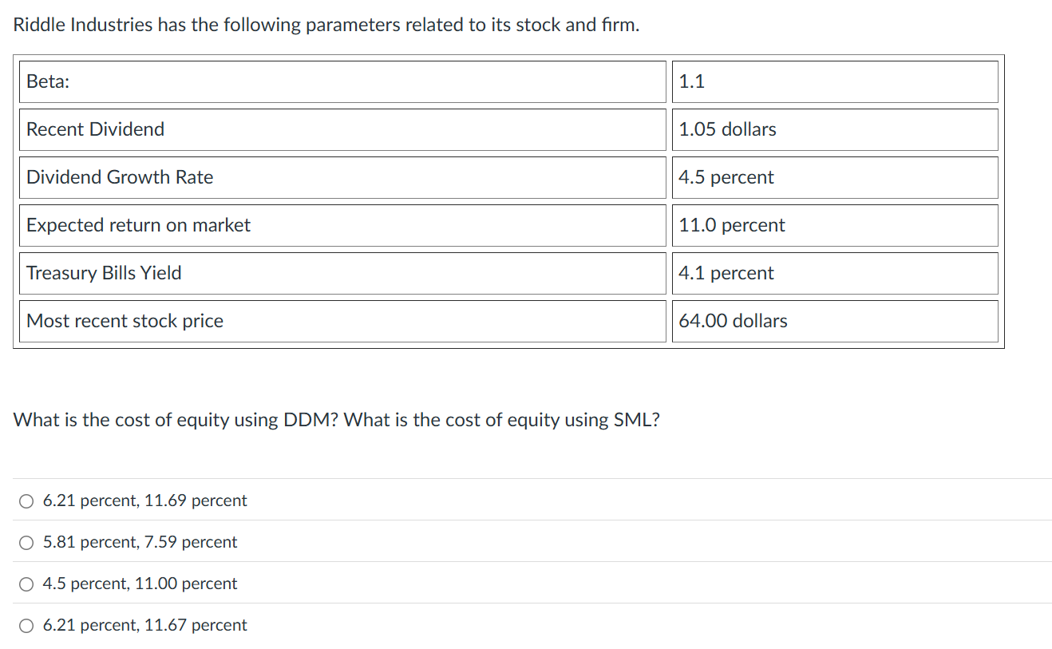Image resolution: width=1052 pixels, height=649 pixels.
Task: Click the 'Dividend Growth Rate' cell
Action: [342, 177]
